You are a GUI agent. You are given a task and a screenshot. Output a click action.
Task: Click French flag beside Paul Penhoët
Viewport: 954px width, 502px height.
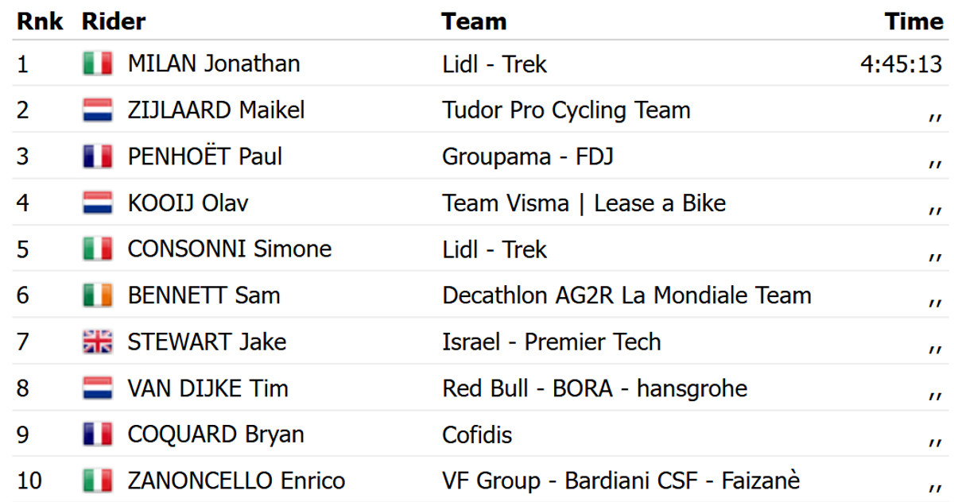click(x=97, y=156)
